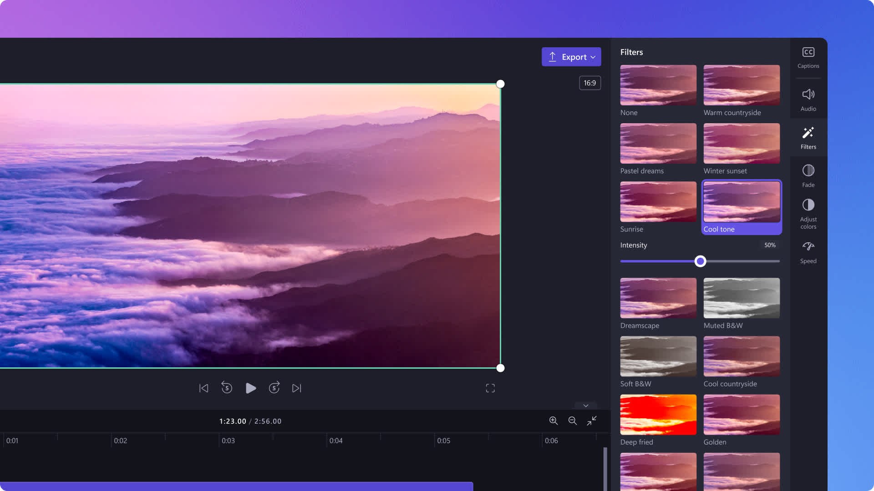Expand the Export options dropdown
Viewport: 874px width, 491px height.
[593, 56]
